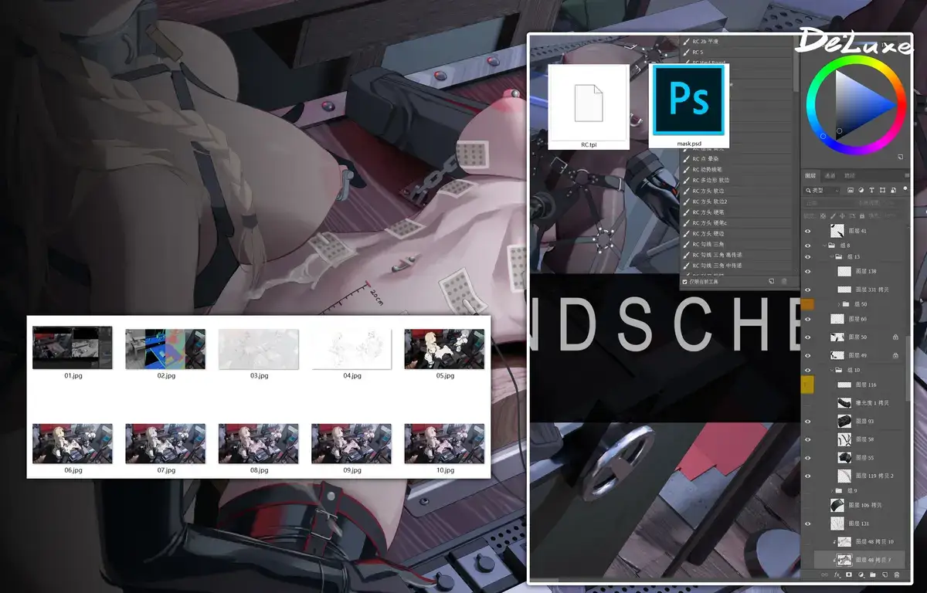The image size is (927, 593).
Task: Toggle the 仅限当前工具 checkbox
Action: click(685, 282)
